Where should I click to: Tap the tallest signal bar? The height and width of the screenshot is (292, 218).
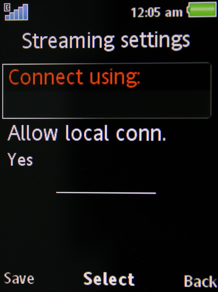point(26,12)
